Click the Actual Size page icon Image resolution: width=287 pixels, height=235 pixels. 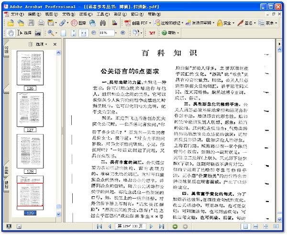[x=63, y=33]
